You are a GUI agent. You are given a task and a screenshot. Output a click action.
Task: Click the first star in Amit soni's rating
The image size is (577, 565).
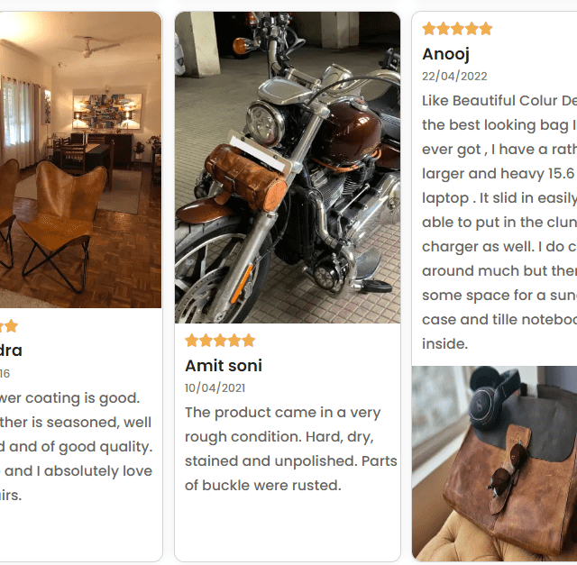(192, 341)
